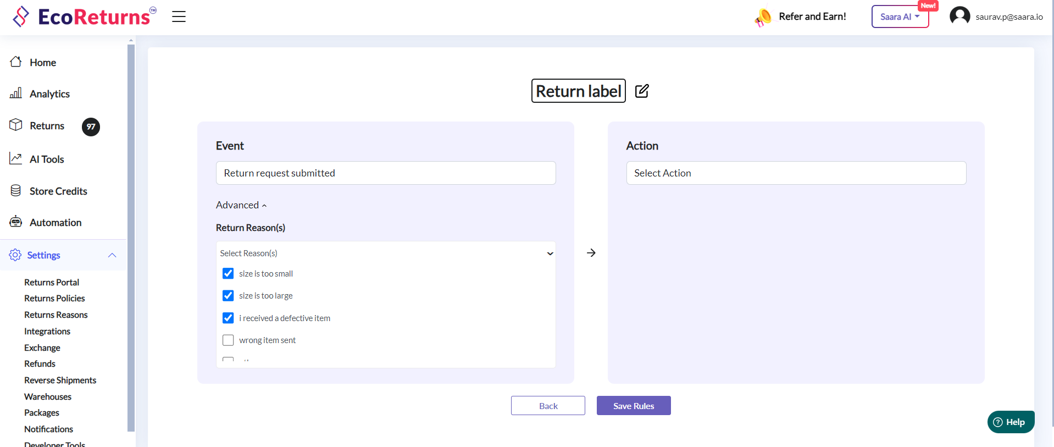
Task: Uncheck 'size is too large' reason
Action: pyautogui.click(x=228, y=296)
